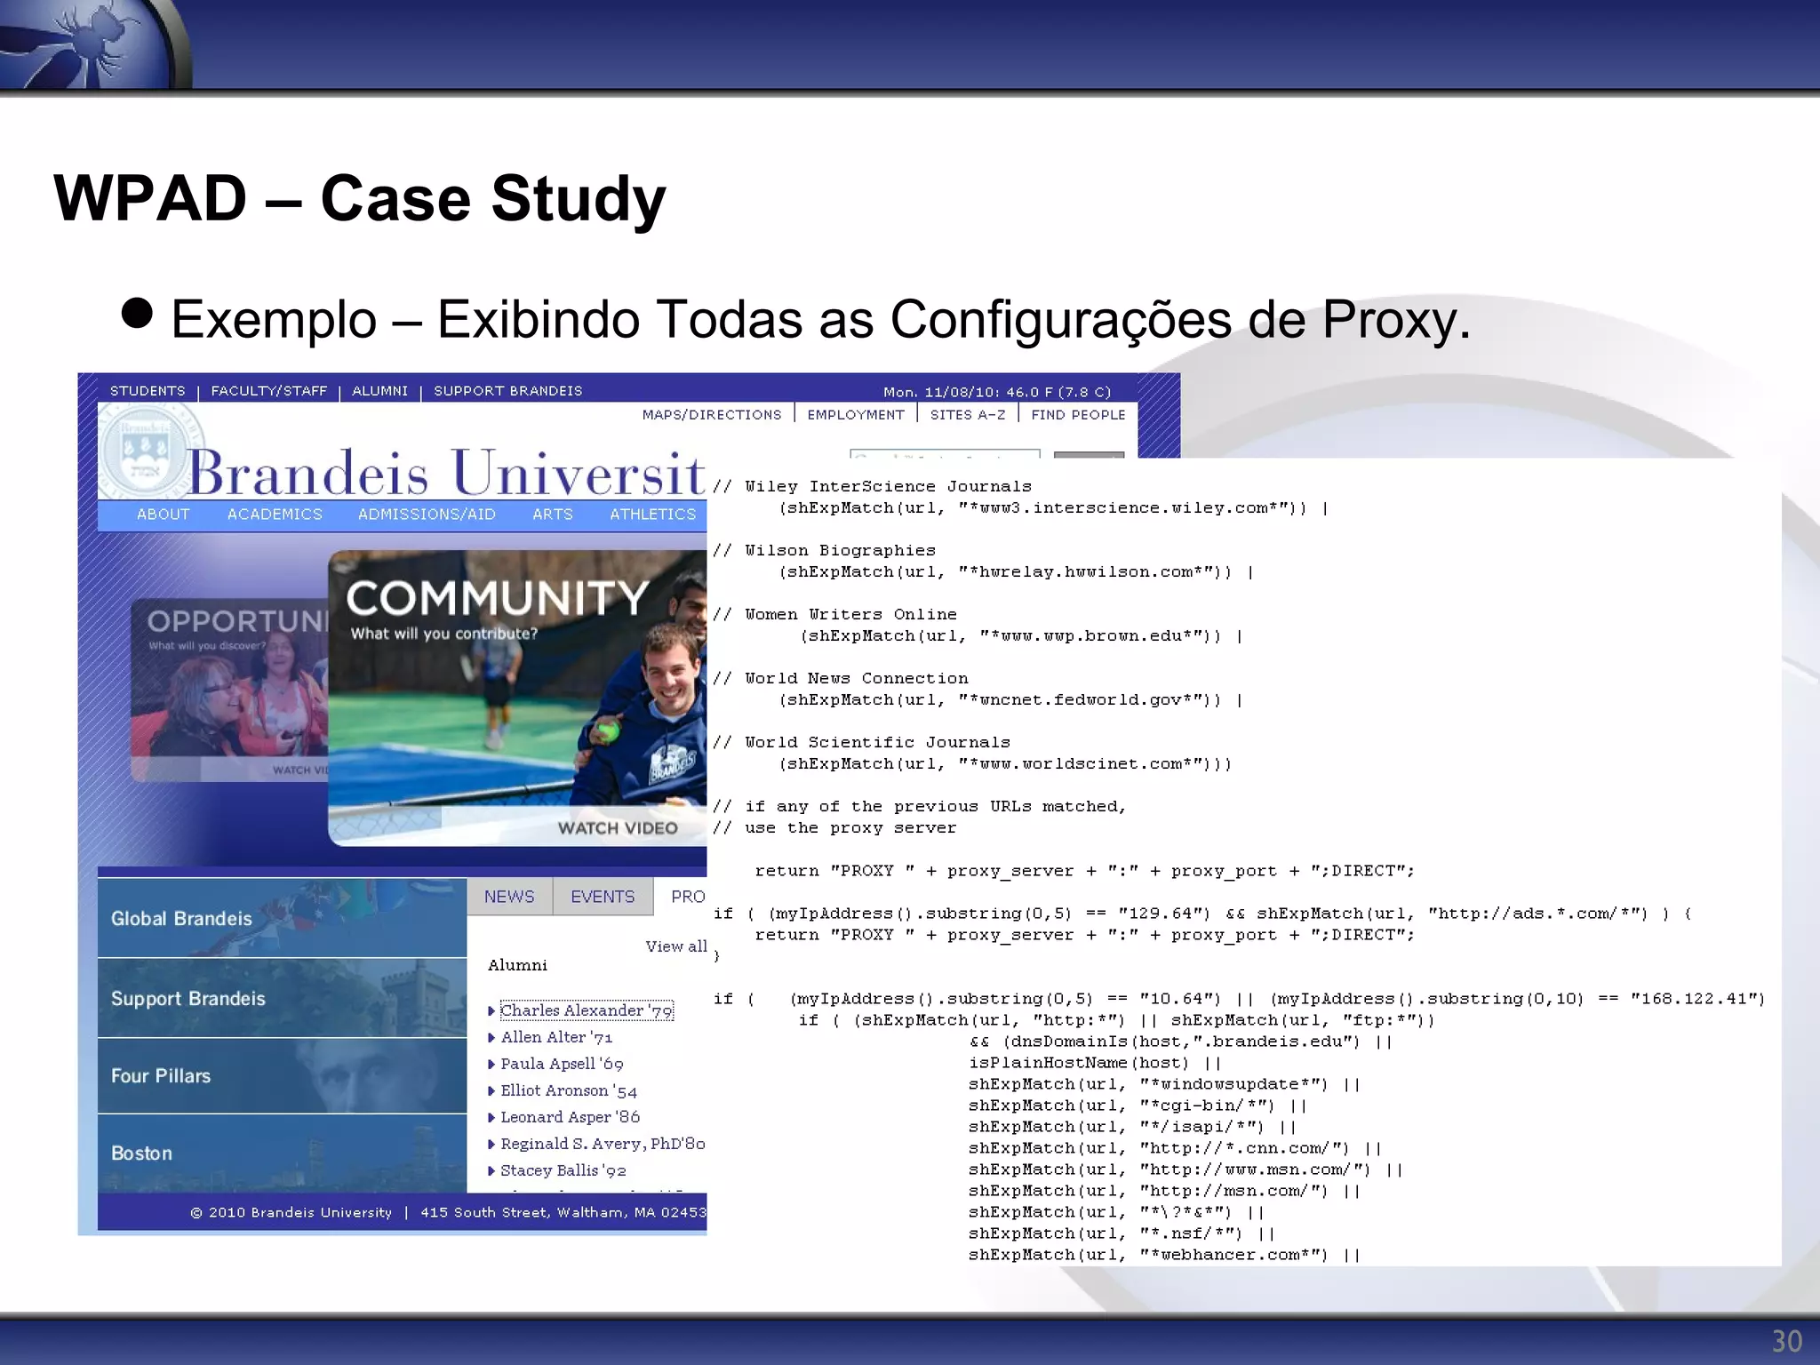Click the ads.*.com condition code line
1820x1365 pixels.
tap(1201, 914)
